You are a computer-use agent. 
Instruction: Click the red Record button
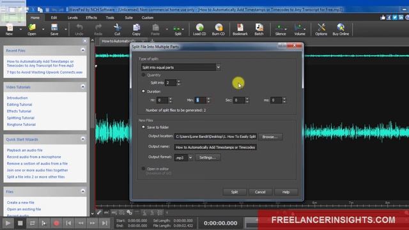coord(56,223)
